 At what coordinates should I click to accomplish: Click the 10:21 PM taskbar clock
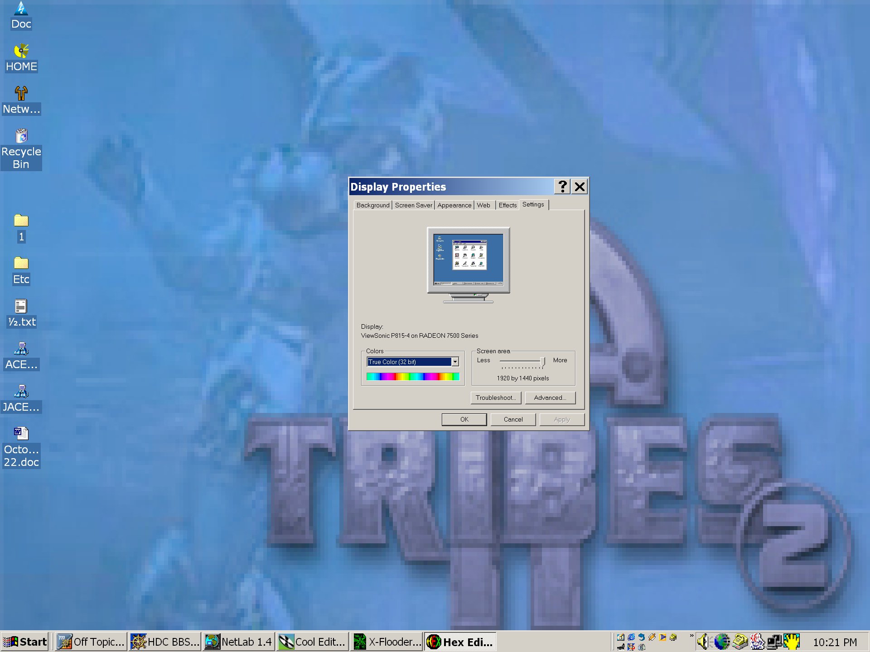[835, 642]
